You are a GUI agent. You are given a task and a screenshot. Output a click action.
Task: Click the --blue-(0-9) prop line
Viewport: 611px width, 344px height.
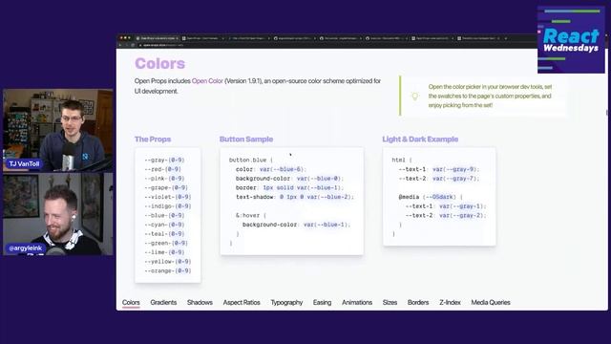click(164, 215)
